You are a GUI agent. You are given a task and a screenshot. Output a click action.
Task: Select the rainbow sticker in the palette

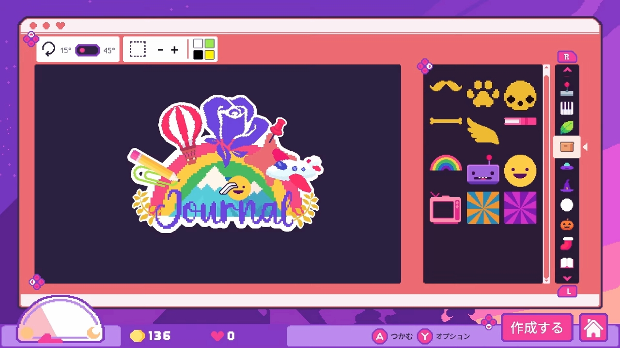tap(446, 163)
